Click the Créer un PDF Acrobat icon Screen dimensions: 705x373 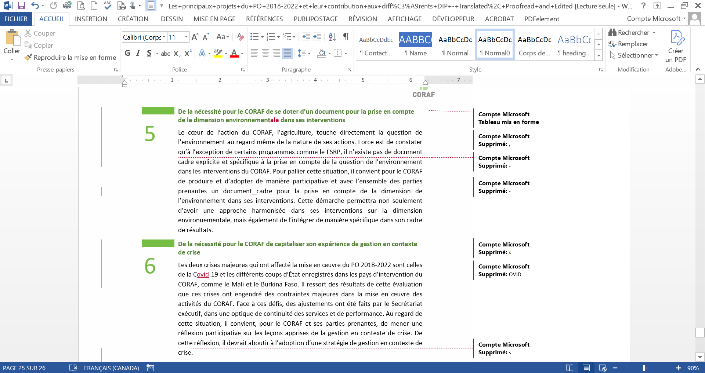[x=676, y=47]
